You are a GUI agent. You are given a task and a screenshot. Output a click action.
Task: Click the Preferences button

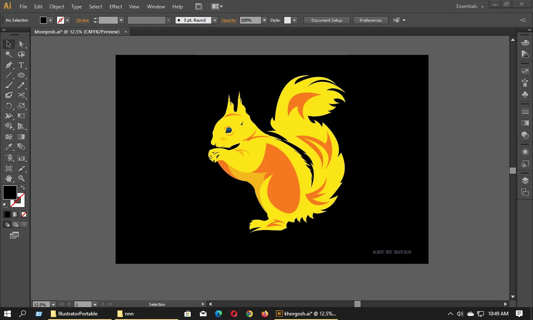371,20
